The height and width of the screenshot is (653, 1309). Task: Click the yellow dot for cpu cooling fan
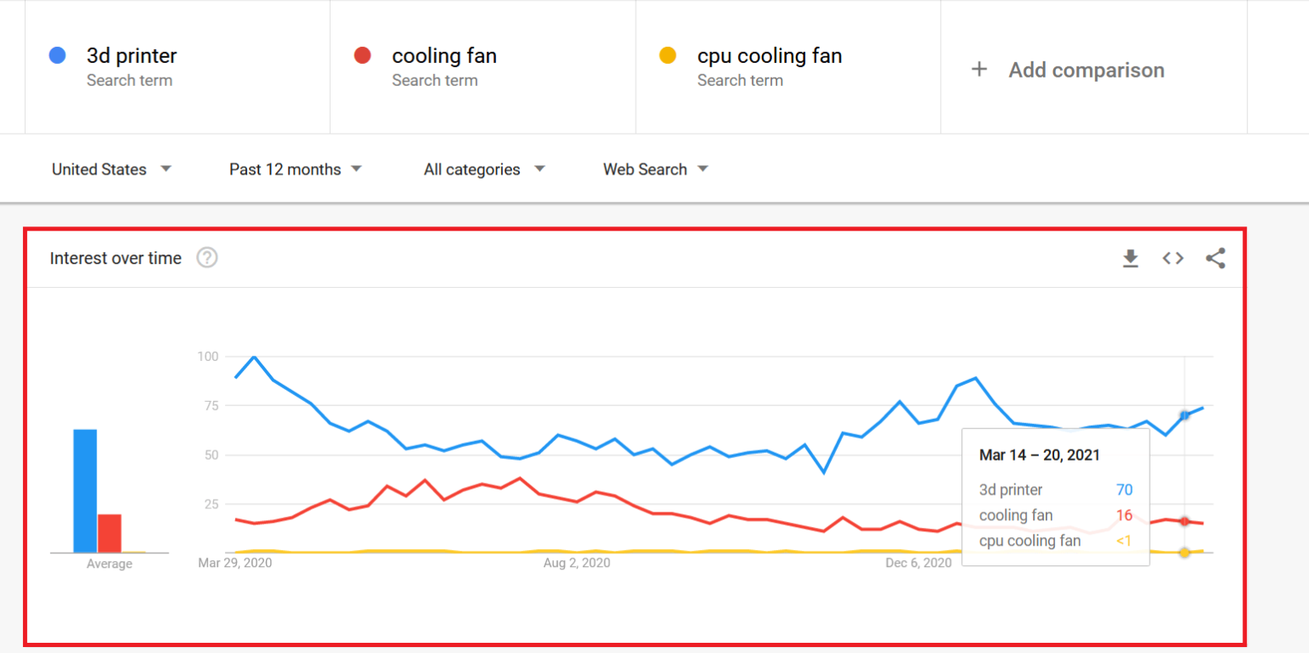pyautogui.click(x=667, y=56)
